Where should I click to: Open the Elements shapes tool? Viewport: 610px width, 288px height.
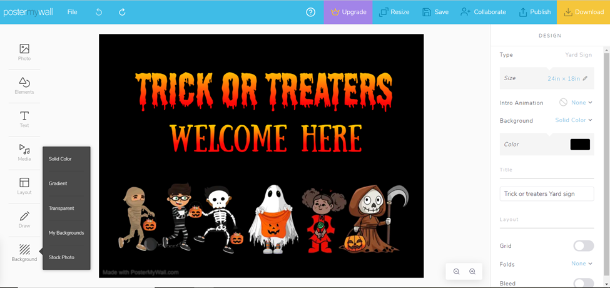(x=24, y=86)
